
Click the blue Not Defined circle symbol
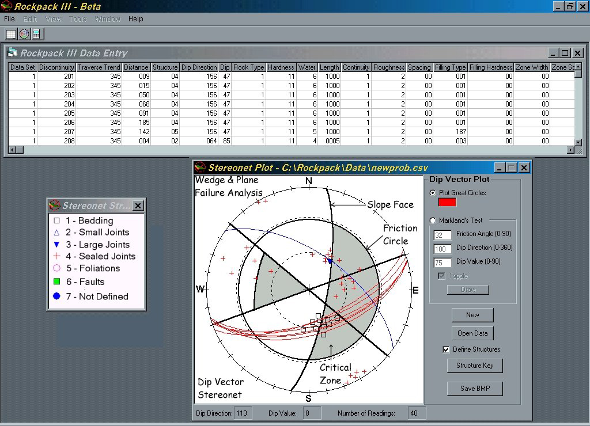click(x=56, y=296)
